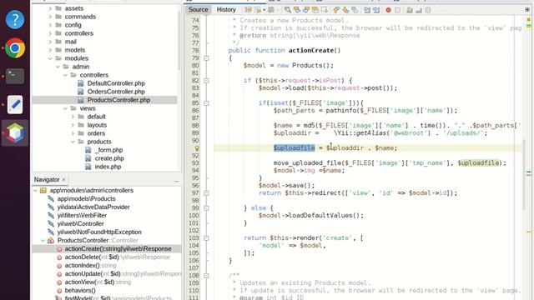
Task: Click Shift Line Right icon
Action: click(376, 10)
